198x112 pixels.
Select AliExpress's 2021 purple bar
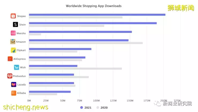point(57,58)
